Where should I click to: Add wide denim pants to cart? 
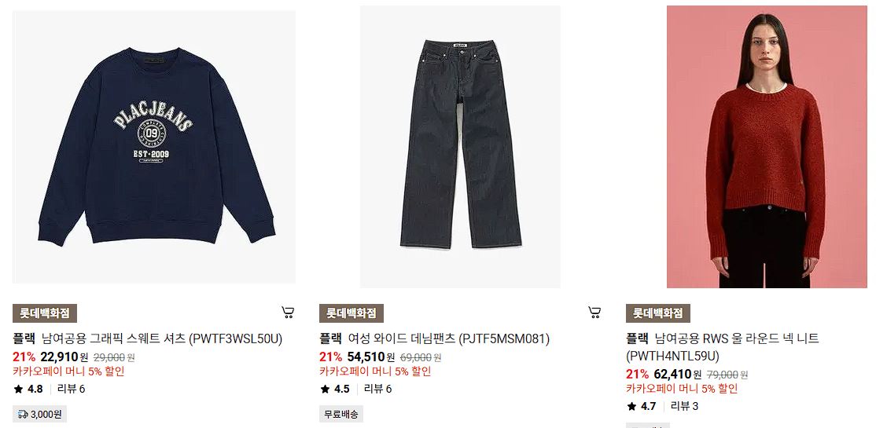tap(594, 313)
